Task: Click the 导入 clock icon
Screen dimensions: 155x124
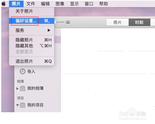Action: tap(22, 71)
